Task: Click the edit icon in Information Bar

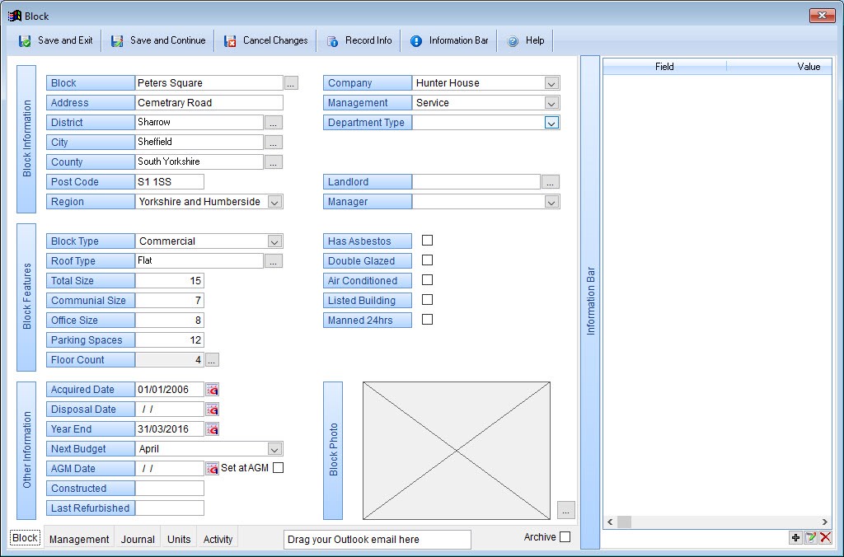Action: coord(811,537)
